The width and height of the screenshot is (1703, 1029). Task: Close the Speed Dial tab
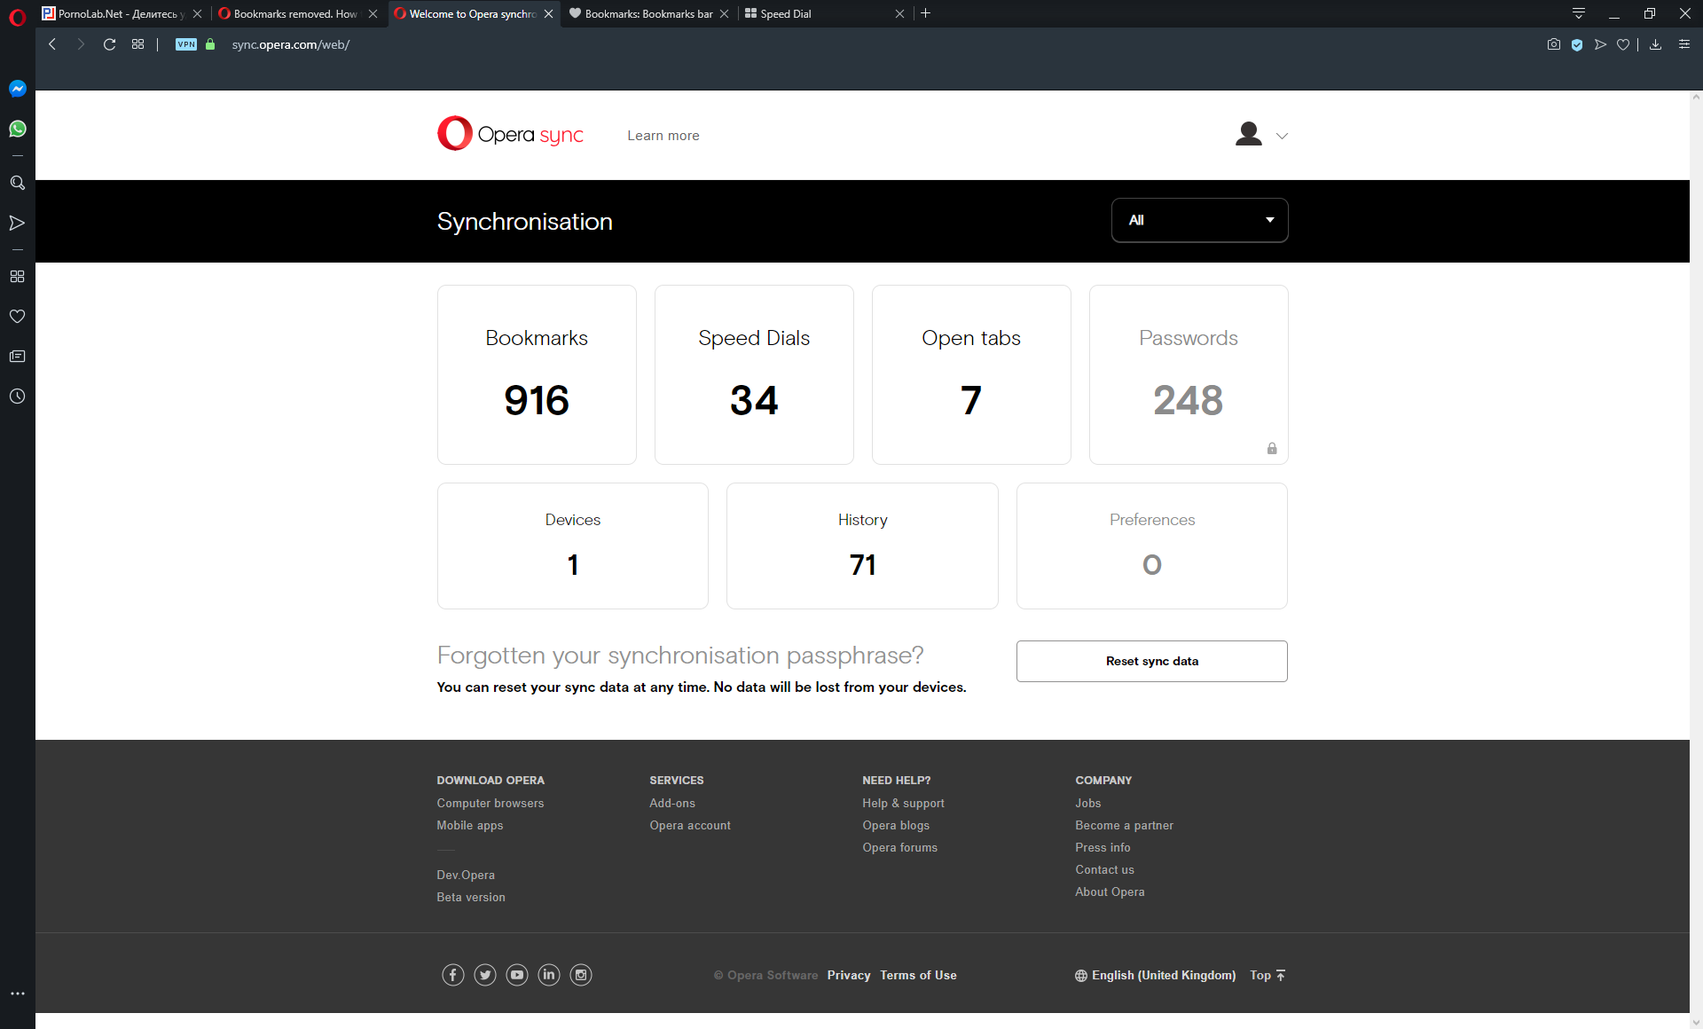coord(899,13)
